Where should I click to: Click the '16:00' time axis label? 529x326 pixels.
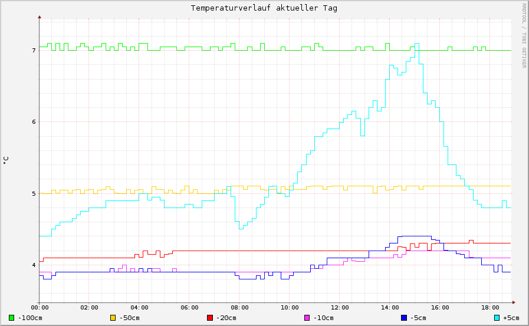click(x=440, y=308)
